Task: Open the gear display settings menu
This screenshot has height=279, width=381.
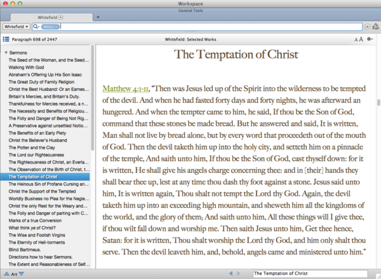Action: click(370, 39)
